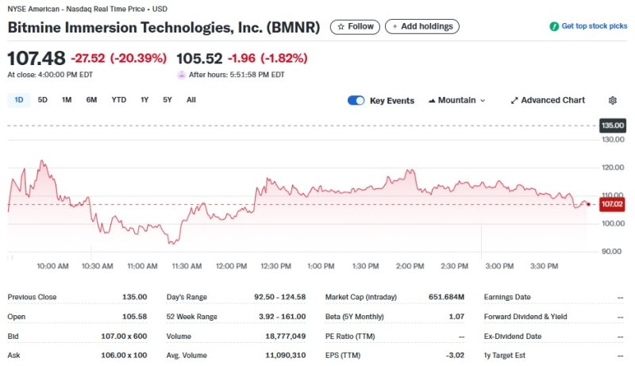The width and height of the screenshot is (635, 366).
Task: Click the Add holdings button
Action: [421, 27]
